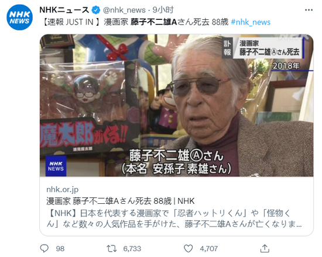Click the 4,707 likes count

pos(208,249)
